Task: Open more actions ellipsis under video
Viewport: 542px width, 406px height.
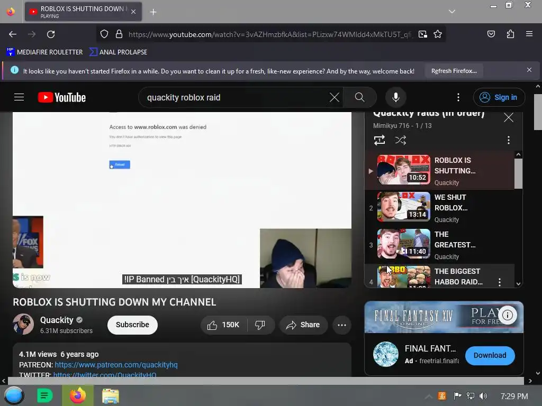Action: [341, 325]
